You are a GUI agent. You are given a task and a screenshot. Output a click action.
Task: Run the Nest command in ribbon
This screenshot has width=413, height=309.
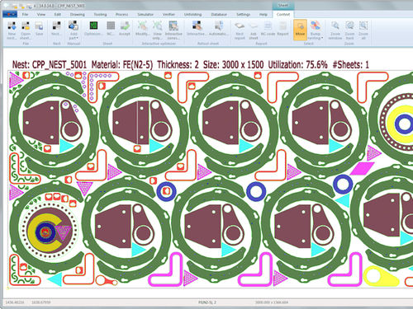coord(56,29)
